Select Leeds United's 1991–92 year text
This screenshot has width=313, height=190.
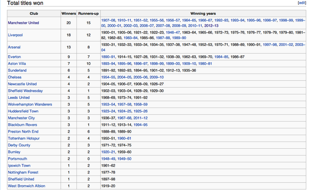[x=140, y=98]
